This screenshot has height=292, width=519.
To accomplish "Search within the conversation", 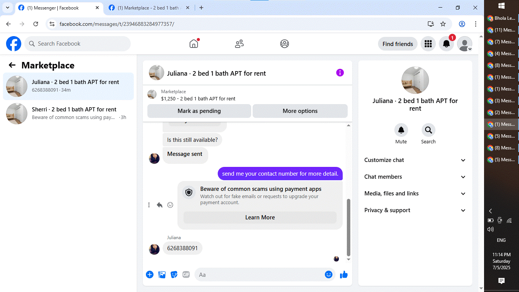I will (428, 130).
